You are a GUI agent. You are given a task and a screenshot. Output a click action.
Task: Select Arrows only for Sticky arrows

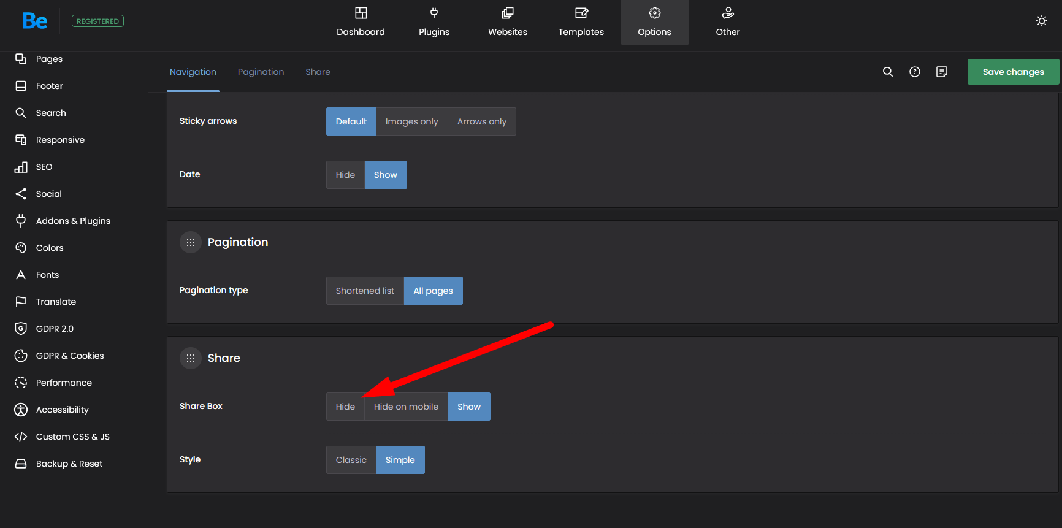tap(481, 121)
